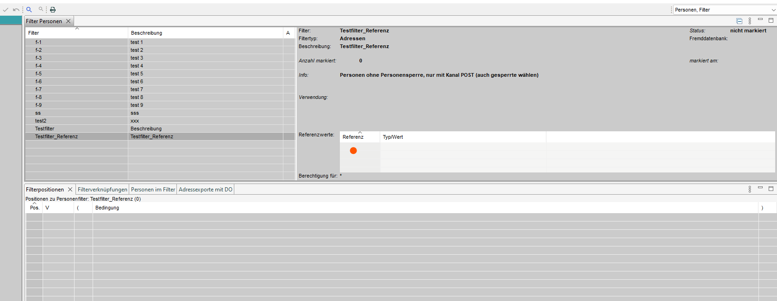Click the blue magnifier search icon

(29, 9)
